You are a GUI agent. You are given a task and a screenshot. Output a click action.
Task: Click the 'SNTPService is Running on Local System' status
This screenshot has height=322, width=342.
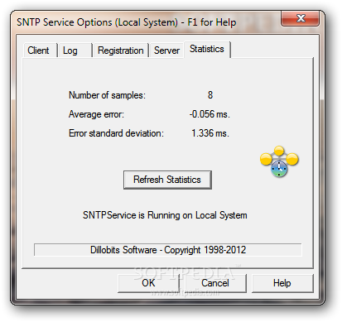coord(165,215)
